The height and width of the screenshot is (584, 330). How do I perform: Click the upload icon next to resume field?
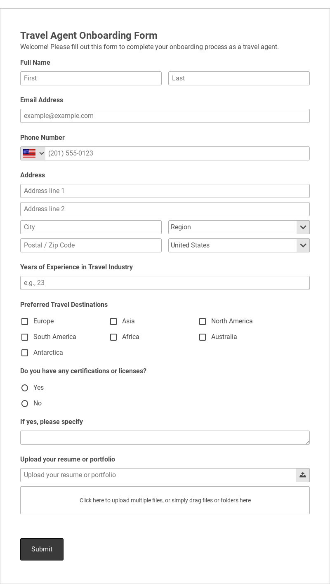303,475
